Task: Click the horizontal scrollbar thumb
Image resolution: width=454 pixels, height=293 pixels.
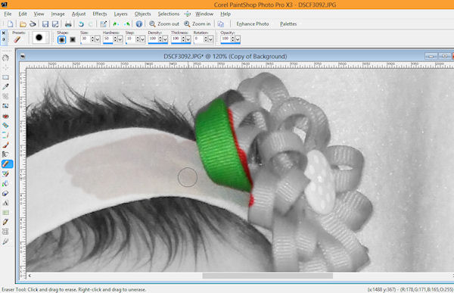Action: [268, 276]
